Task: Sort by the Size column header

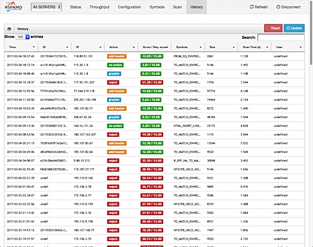Action: [221, 47]
